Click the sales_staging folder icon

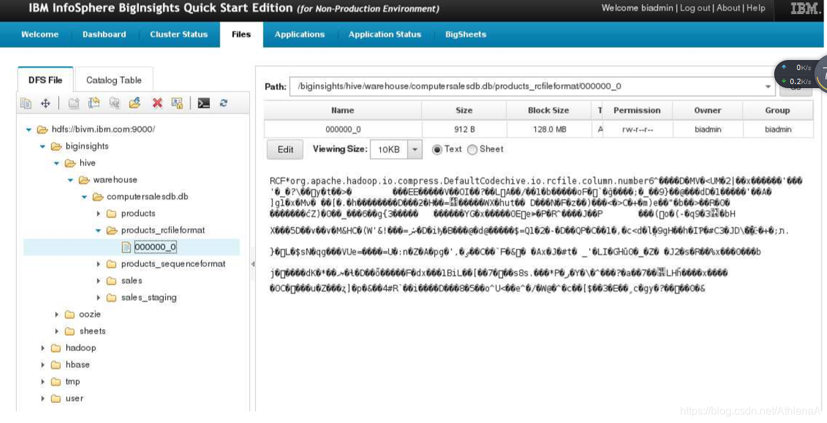(112, 298)
